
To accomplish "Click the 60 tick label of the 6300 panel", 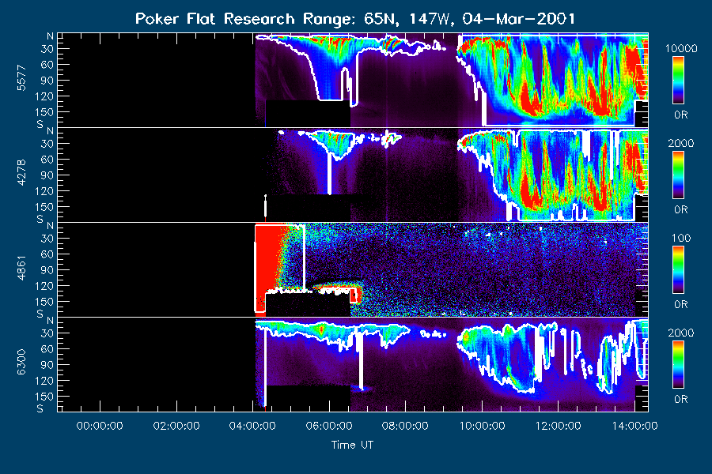I will [47, 349].
